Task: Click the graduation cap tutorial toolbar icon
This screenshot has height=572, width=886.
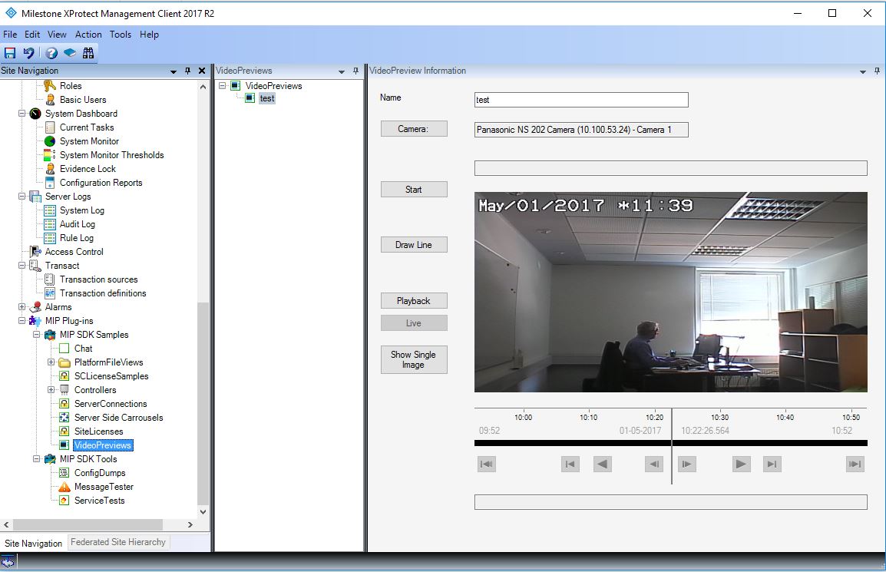Action: [x=70, y=53]
